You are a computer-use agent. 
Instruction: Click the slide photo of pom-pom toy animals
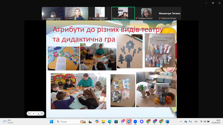tap(156, 90)
